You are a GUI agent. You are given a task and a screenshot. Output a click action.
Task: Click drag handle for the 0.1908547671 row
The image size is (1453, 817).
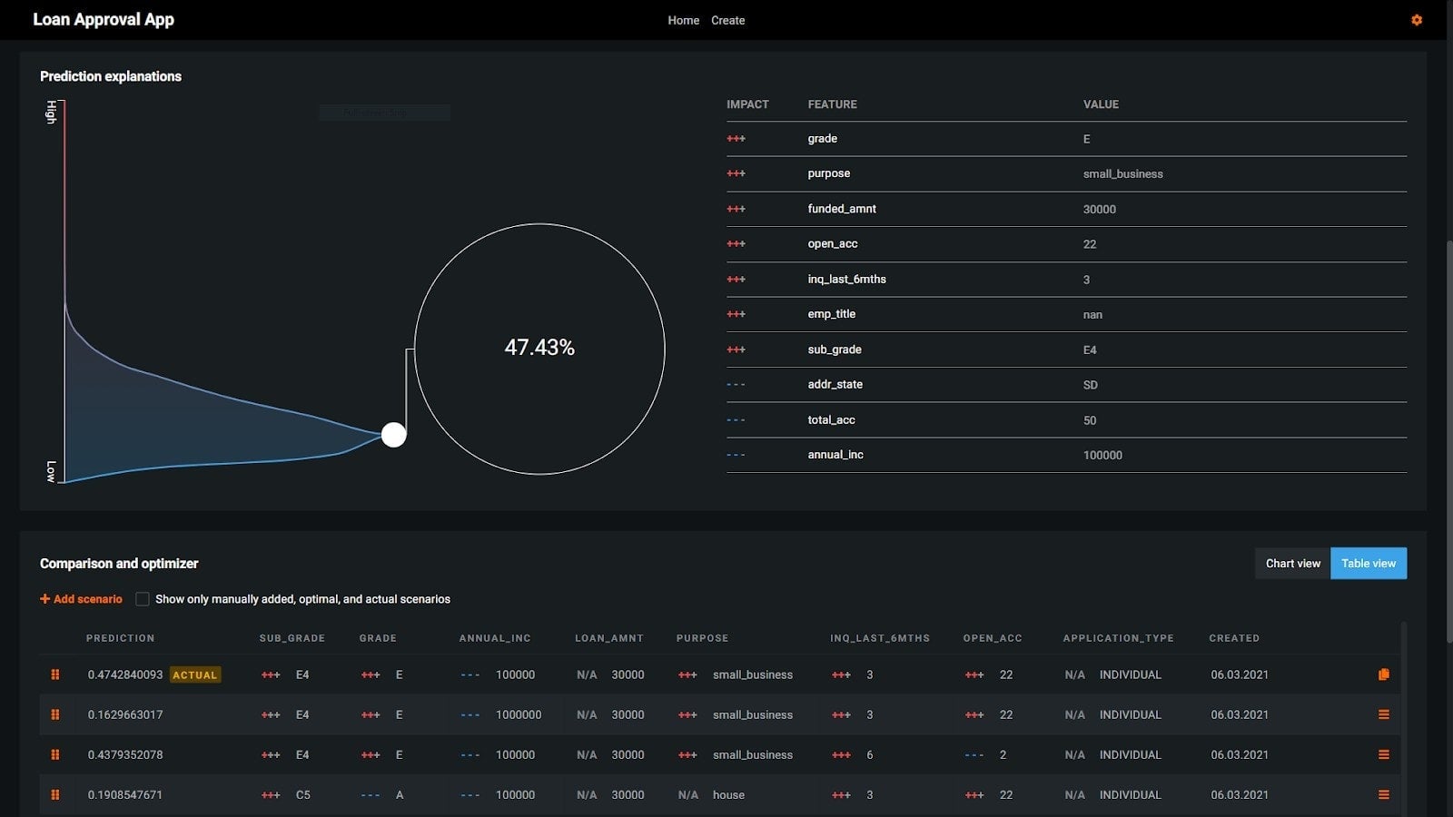55,794
